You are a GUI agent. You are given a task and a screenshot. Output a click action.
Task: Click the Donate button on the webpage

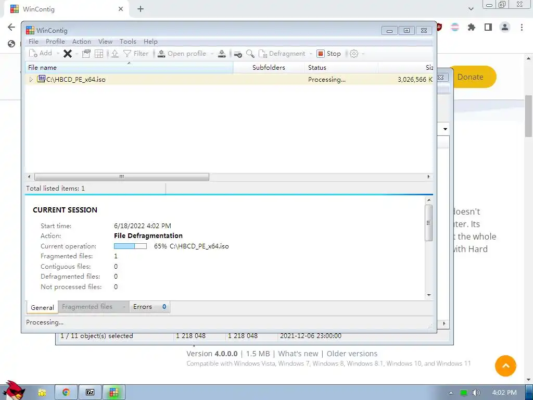click(473, 77)
